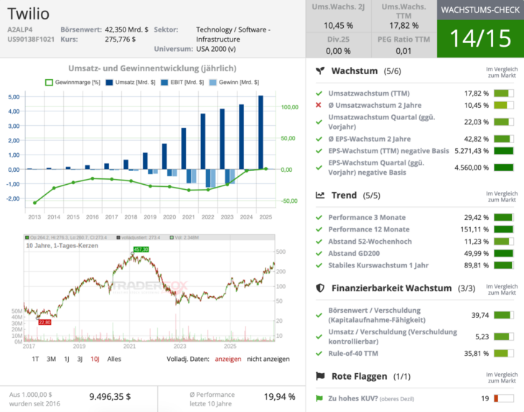Click the checkmark next to Stabiles Kurswachstum 1 Jahr

click(x=319, y=265)
